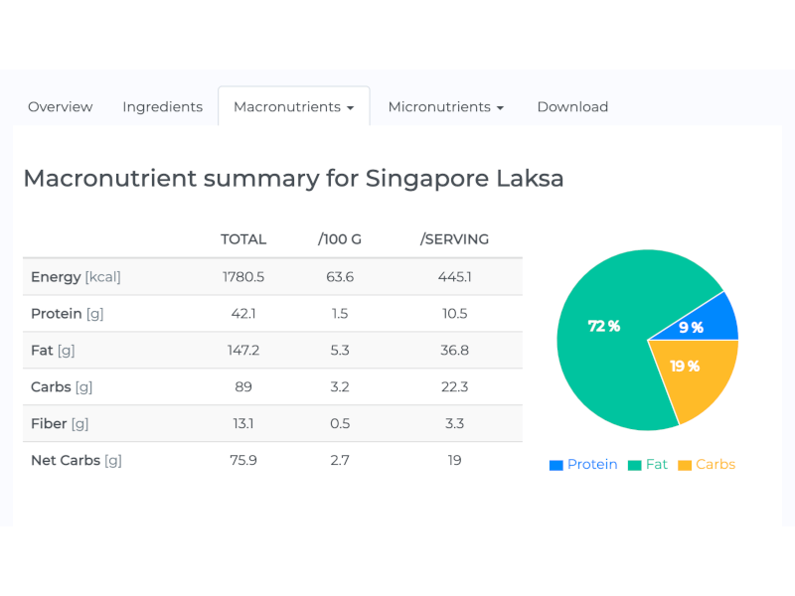
Task: Open the Ingredients tab
Action: click(162, 106)
